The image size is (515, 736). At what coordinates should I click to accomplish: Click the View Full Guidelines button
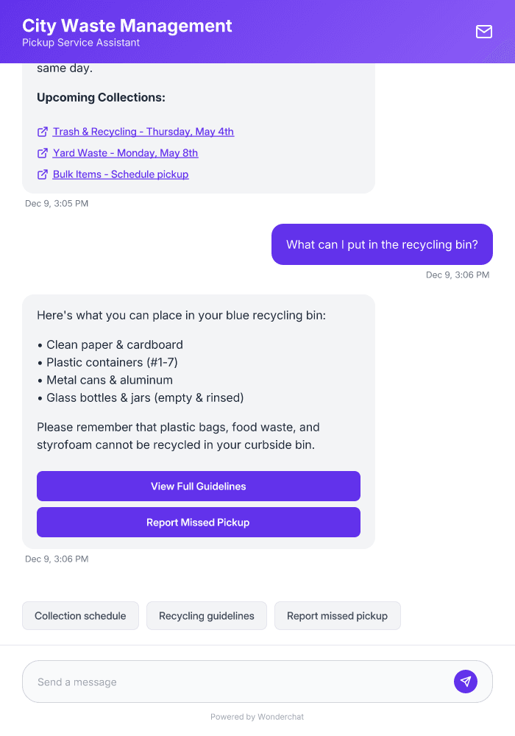(198, 486)
